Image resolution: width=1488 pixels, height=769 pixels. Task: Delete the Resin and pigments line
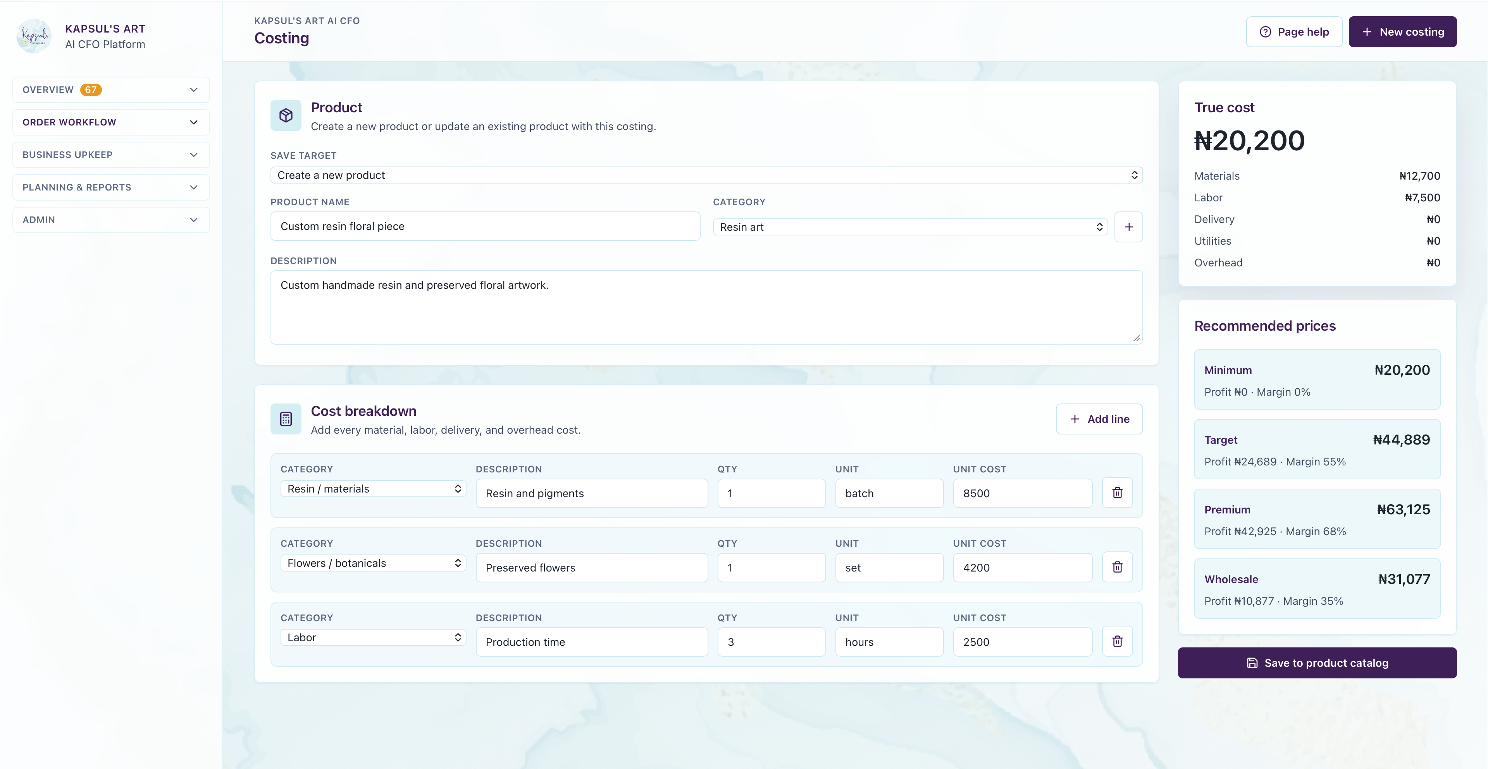click(x=1117, y=493)
